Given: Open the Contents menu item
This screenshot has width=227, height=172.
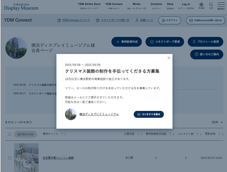Looking at the screenshot, I should (156, 6).
